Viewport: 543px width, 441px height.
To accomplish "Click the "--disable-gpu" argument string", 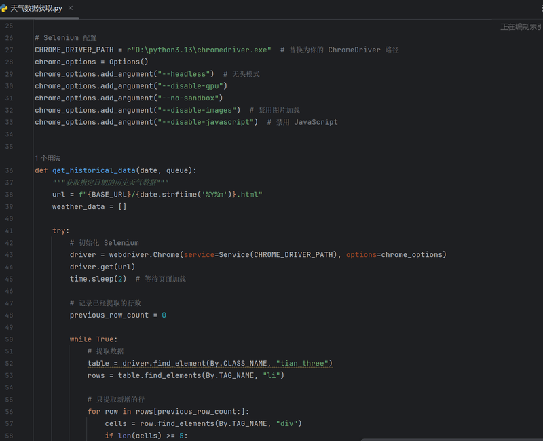I will tap(190, 86).
